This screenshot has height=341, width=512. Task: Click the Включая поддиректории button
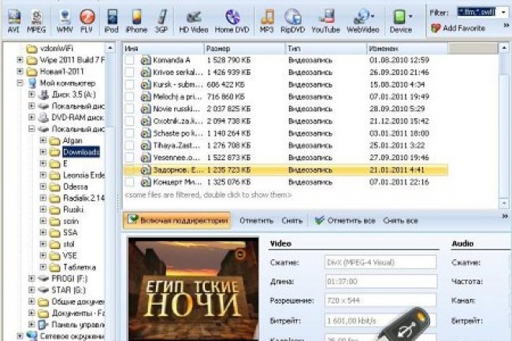178,221
